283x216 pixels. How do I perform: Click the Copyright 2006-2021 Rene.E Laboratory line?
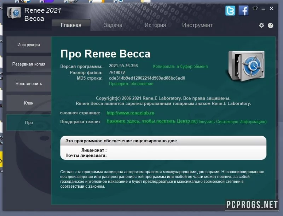coord(163,98)
